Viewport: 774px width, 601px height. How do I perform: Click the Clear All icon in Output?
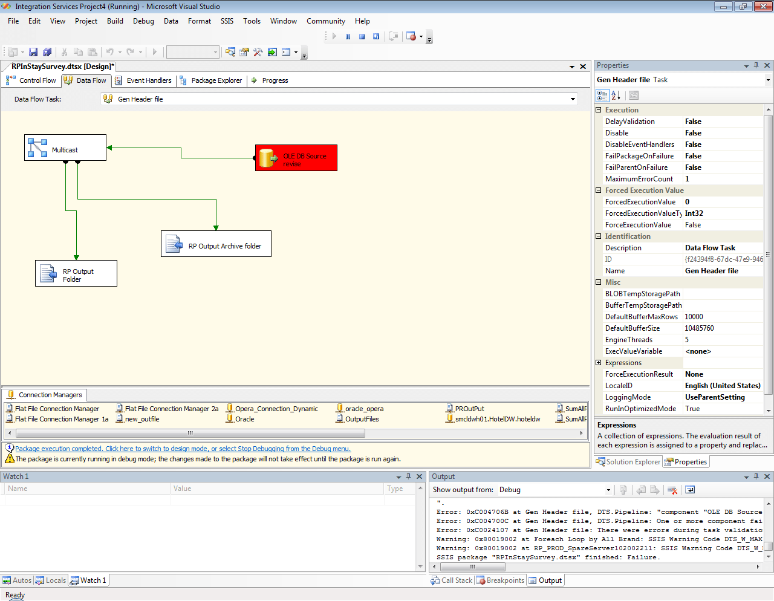[x=672, y=490]
